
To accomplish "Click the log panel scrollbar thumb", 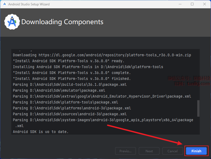I will (x=198, y=108).
